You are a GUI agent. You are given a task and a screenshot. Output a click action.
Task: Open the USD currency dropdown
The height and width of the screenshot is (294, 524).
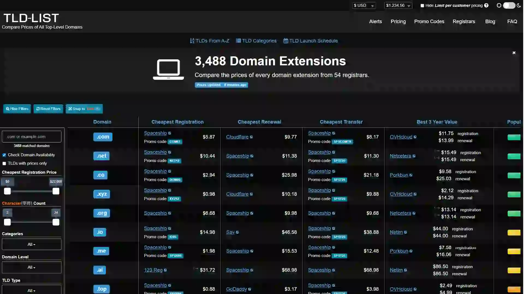click(364, 5)
